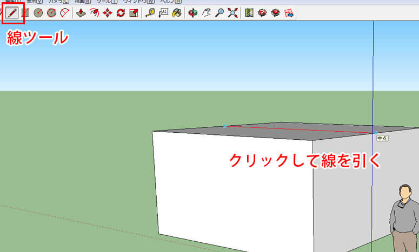Open the ツール(T) menu
Image resolution: width=419 pixels, height=252 pixels.
click(x=107, y=2)
